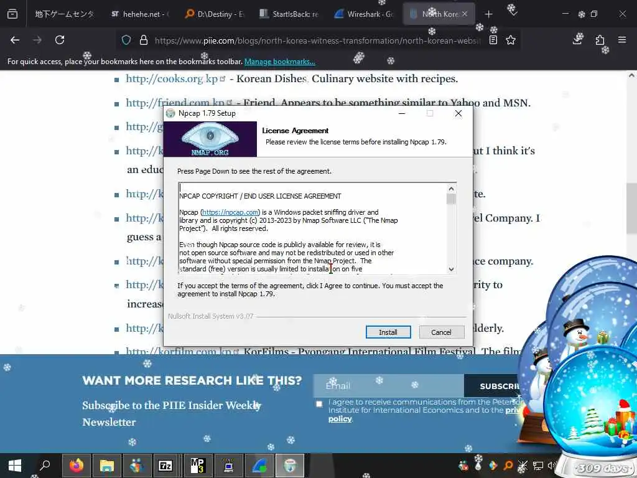
Task: Close the North Korea tab
Action: coord(465,14)
